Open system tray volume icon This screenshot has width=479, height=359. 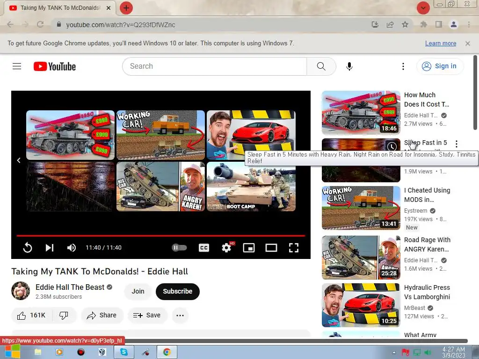tap(428, 352)
